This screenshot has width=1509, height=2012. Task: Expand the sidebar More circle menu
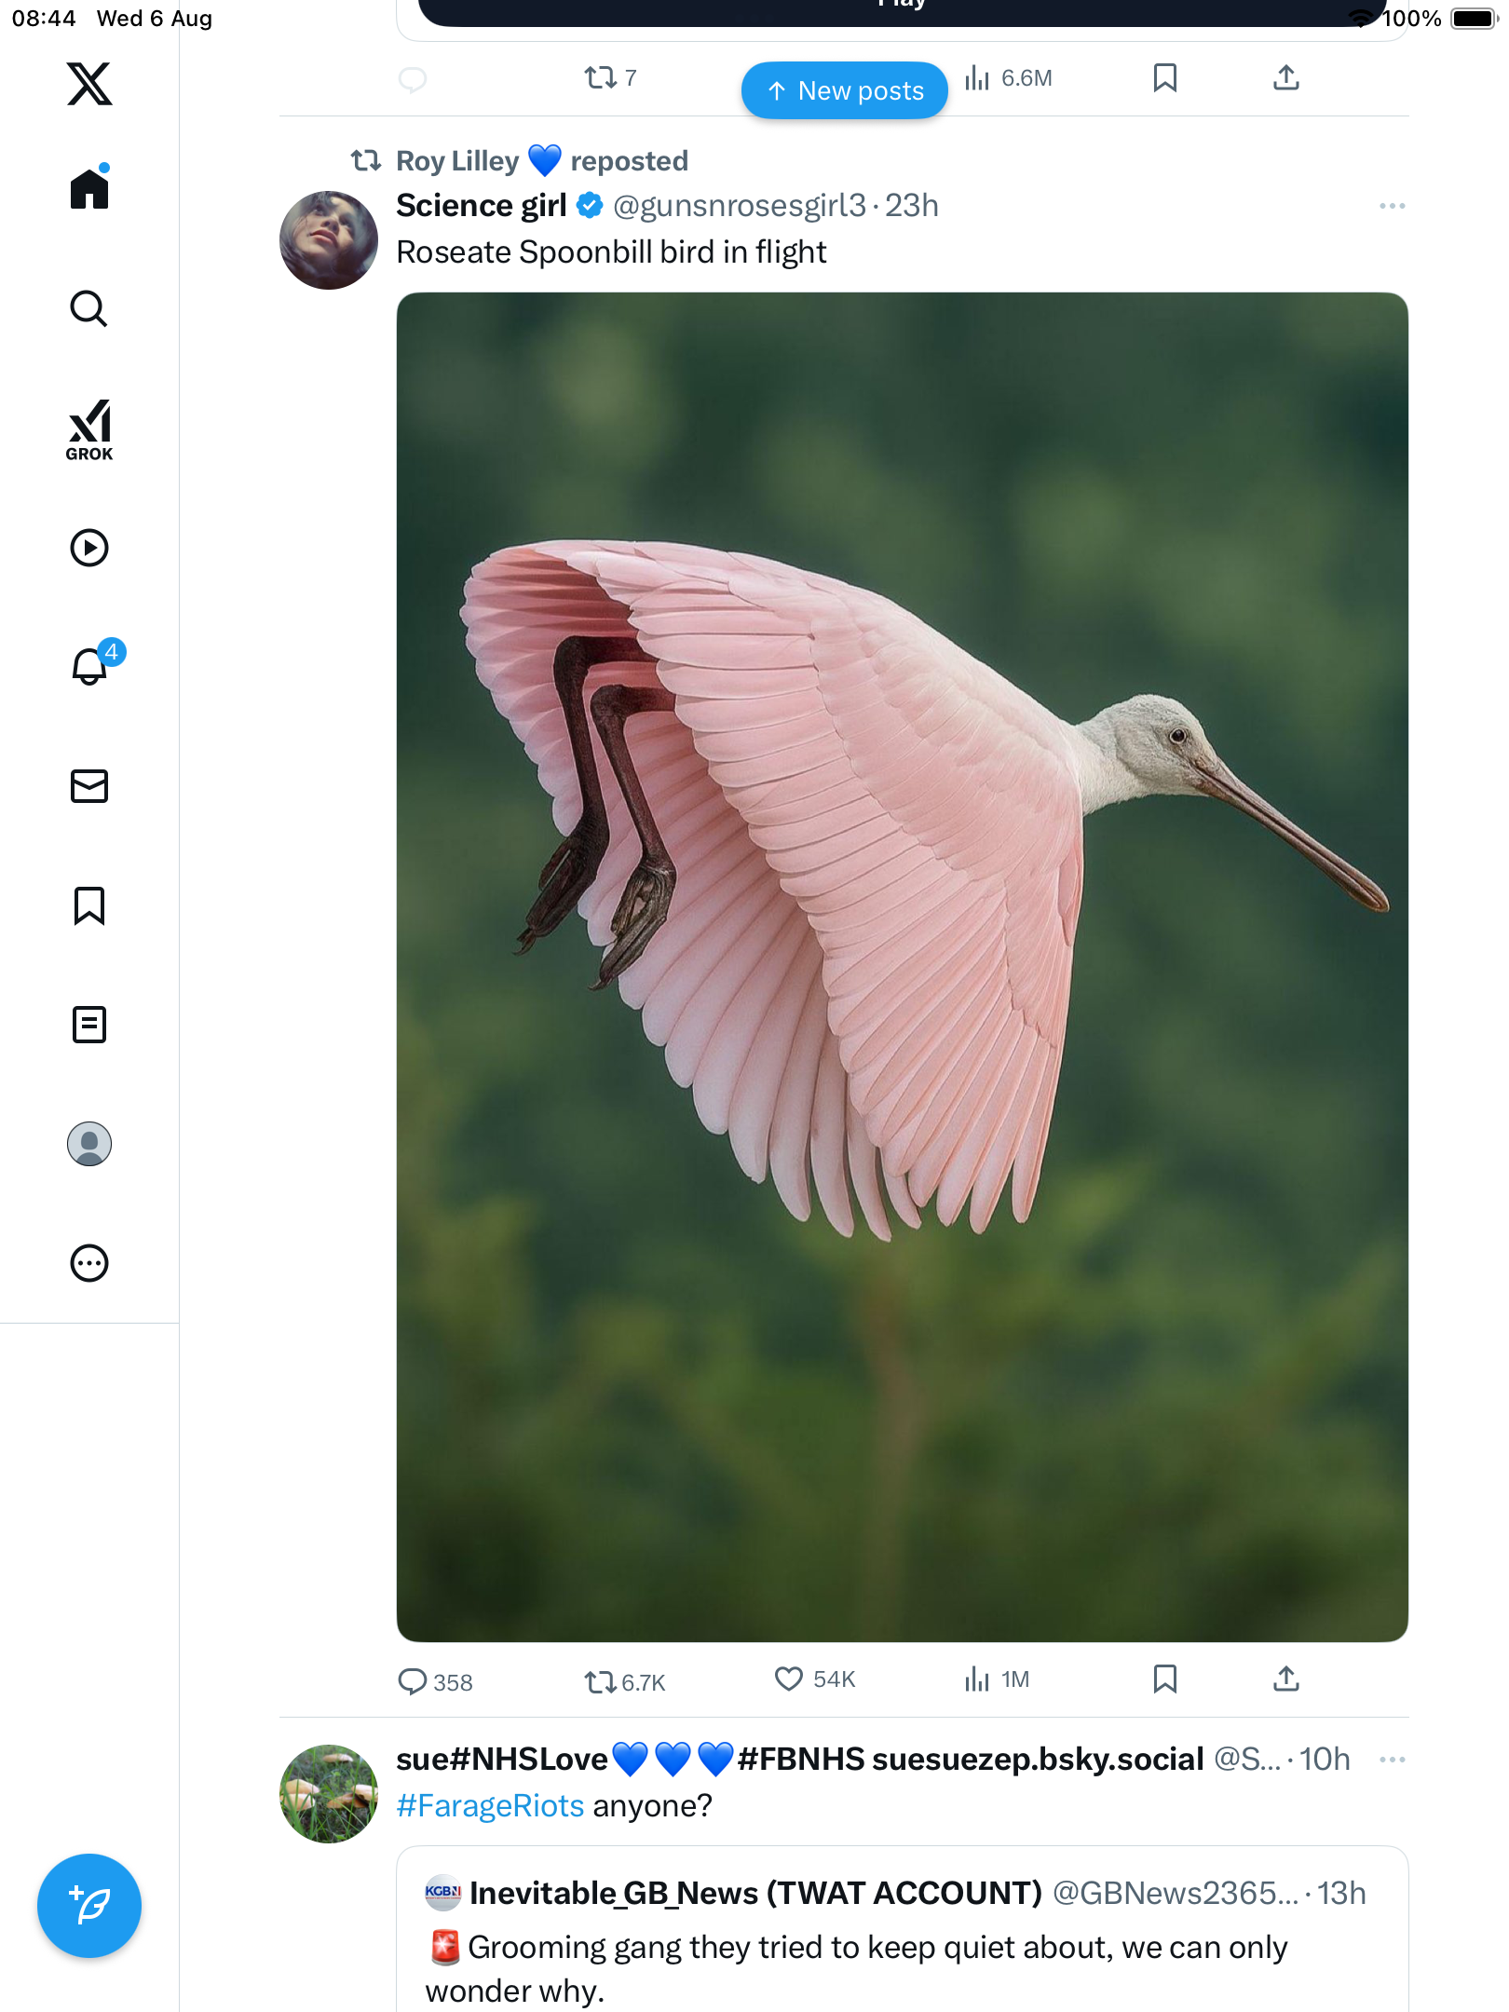89,1263
